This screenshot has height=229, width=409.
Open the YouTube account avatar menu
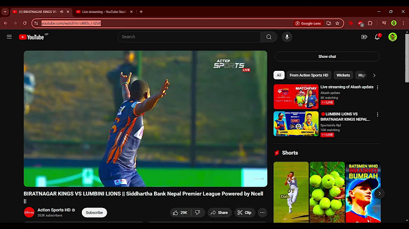(x=393, y=37)
